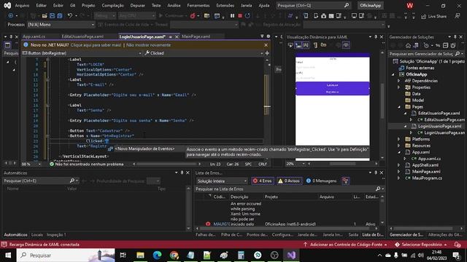Expand the Dependências tree node
This screenshot has height=262, width=467.
pos(399,81)
